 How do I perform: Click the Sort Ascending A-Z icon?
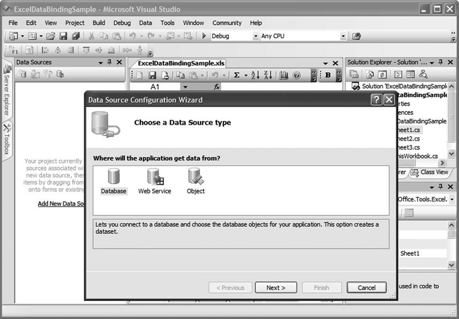(255, 76)
